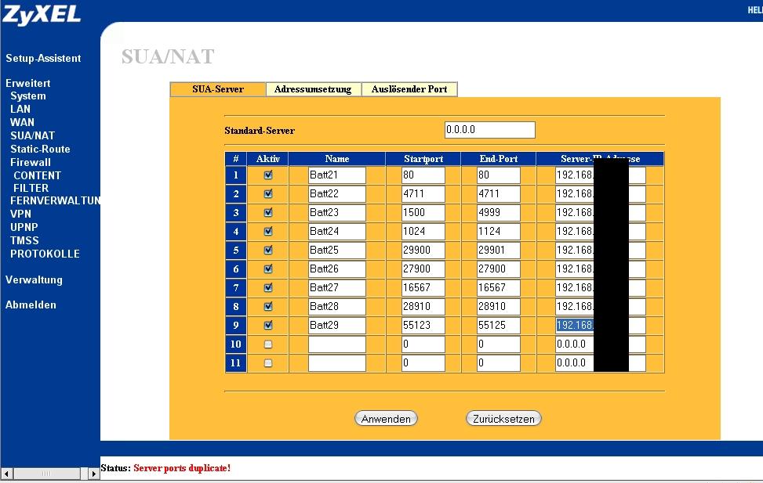Open Verwaltung section
763x483 pixels.
tap(34, 280)
